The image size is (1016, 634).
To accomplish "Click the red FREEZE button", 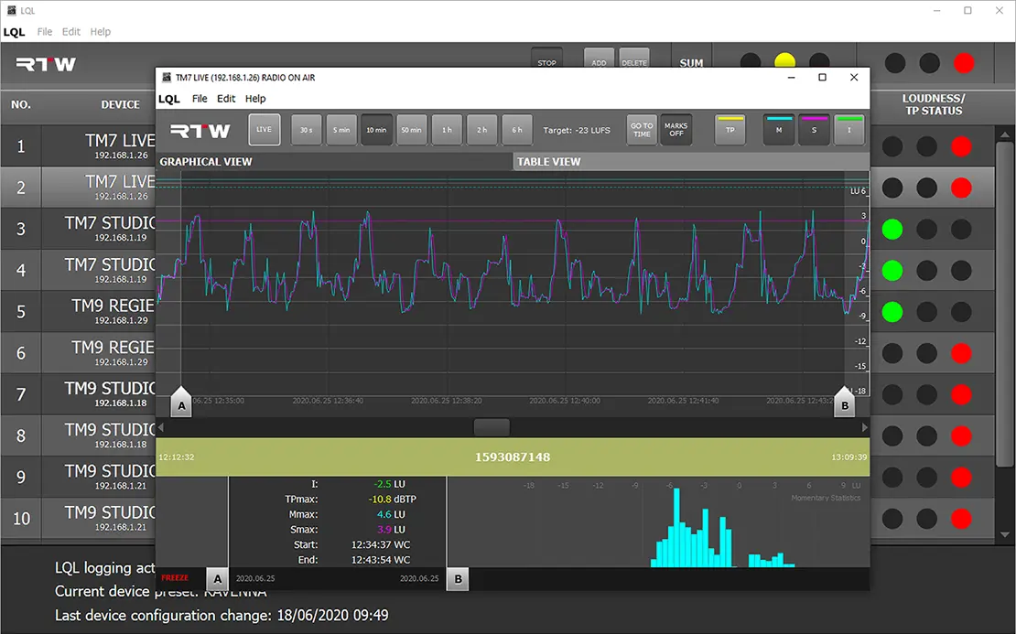I will [x=175, y=578].
